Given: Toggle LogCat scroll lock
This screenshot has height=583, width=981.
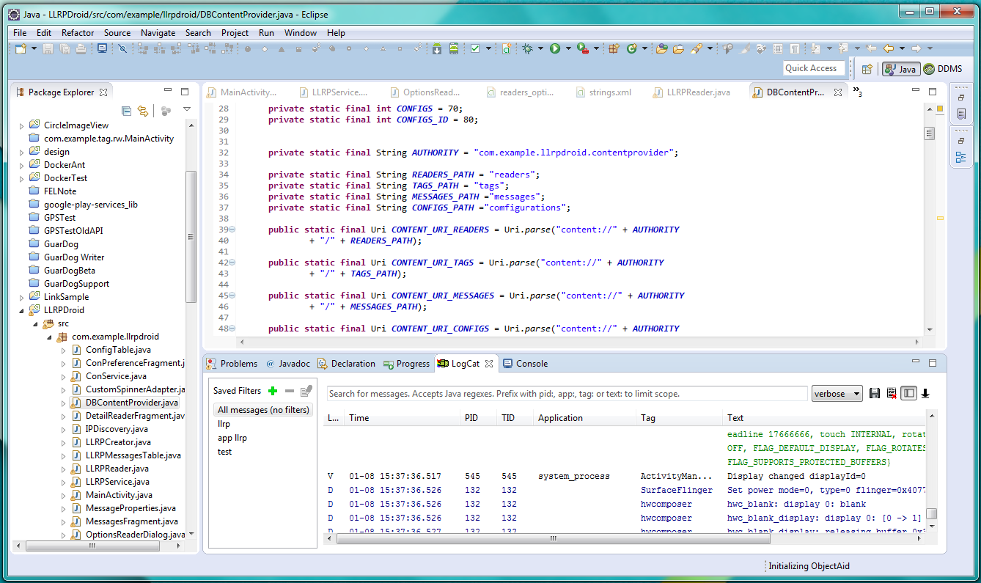Looking at the screenshot, I should click(x=925, y=394).
